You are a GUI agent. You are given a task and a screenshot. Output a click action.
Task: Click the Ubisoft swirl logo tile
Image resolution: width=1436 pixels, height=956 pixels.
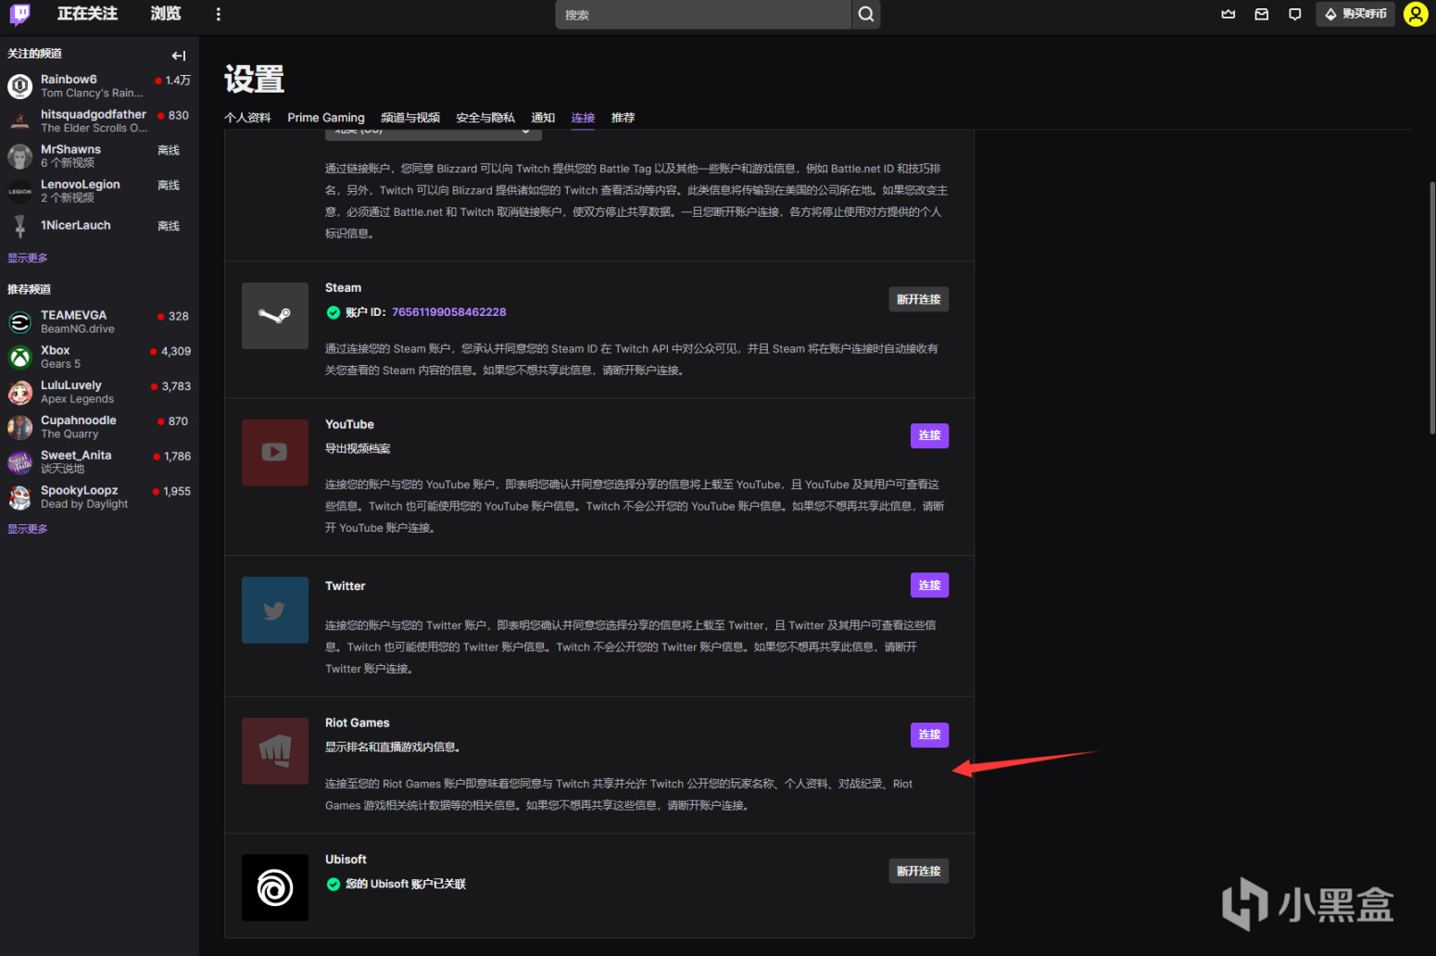[275, 887]
